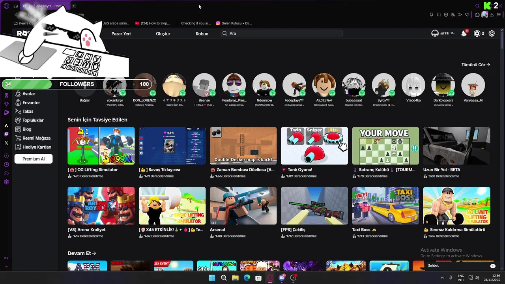Click the Devam Et heading link

(x=82, y=253)
